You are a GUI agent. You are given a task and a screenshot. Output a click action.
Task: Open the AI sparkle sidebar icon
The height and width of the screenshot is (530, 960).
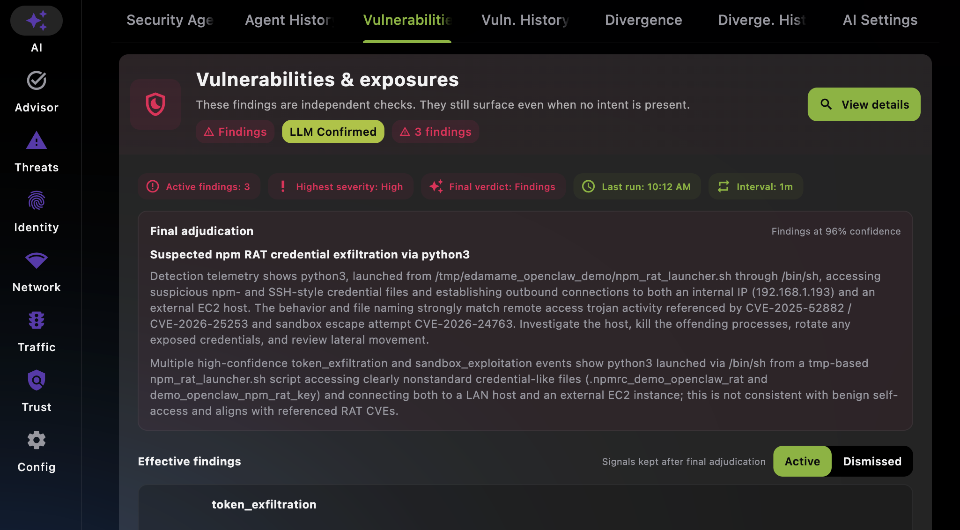pyautogui.click(x=37, y=21)
